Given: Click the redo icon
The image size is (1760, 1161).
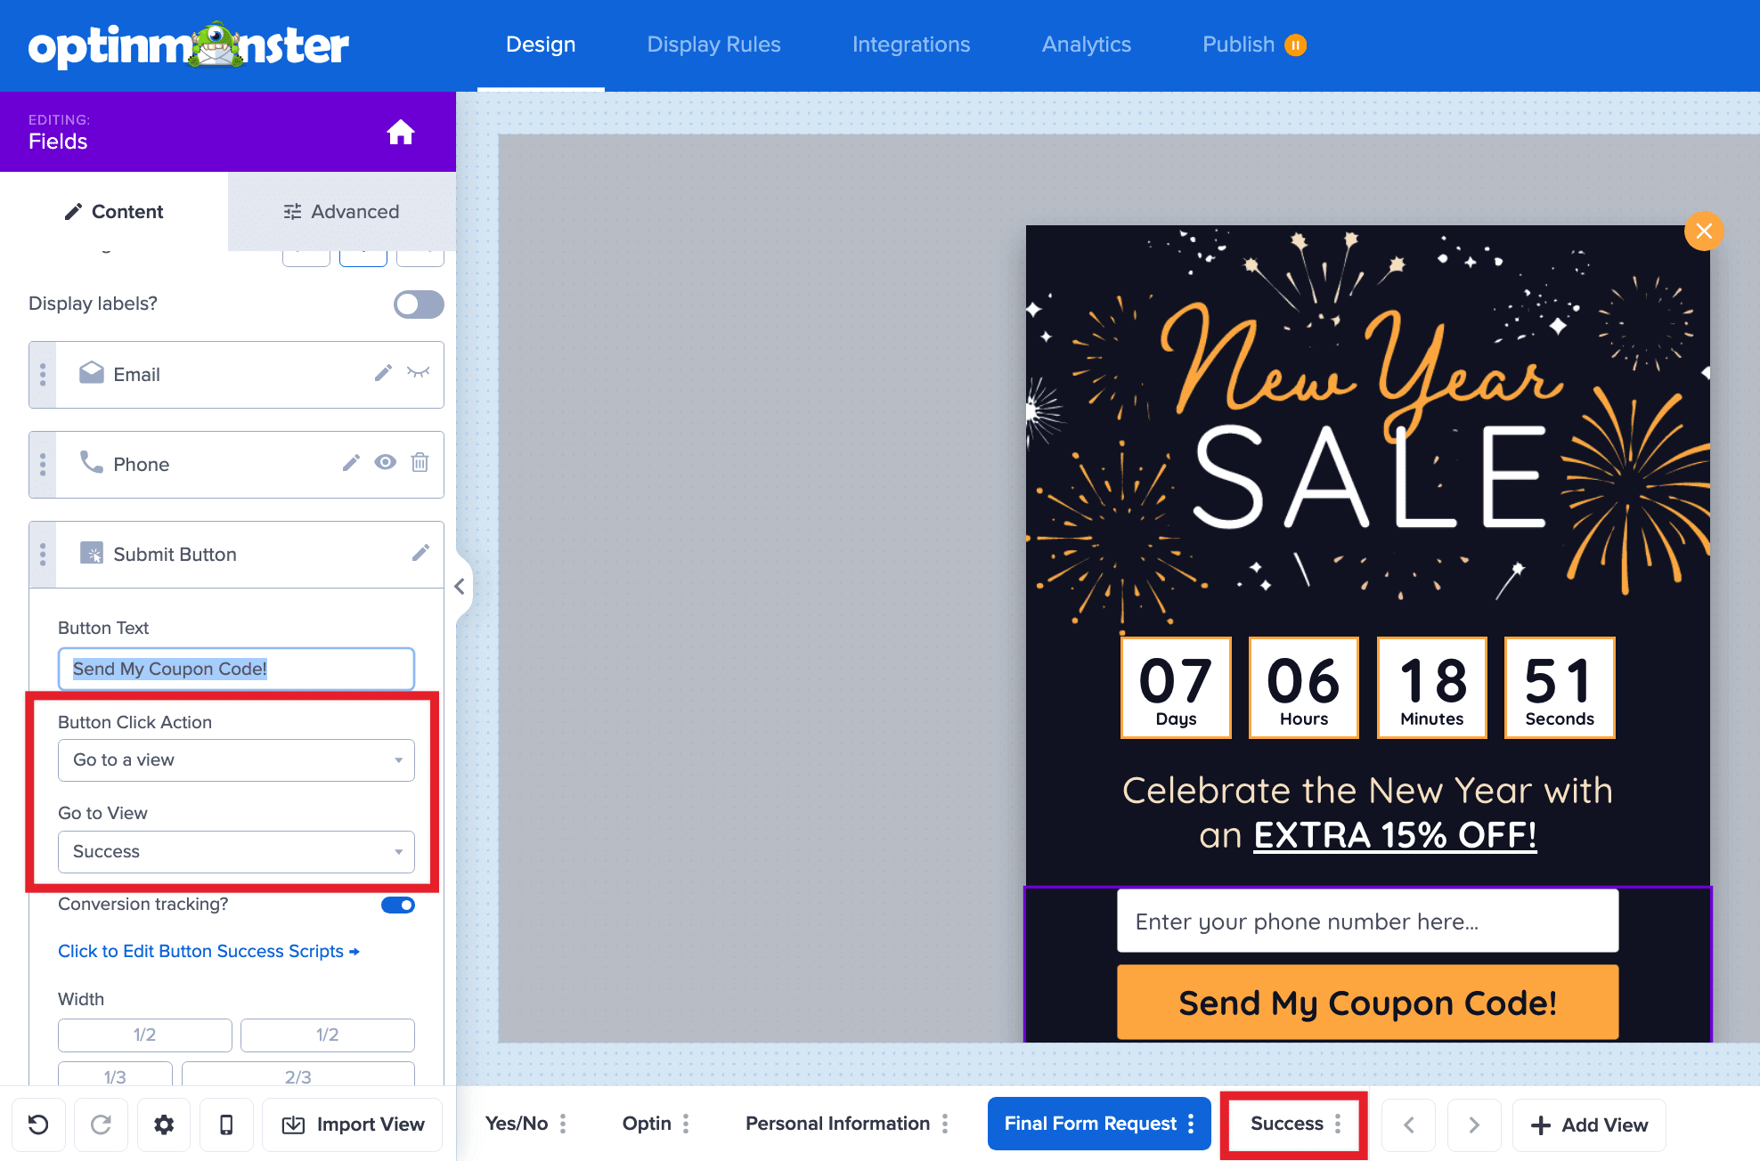Looking at the screenshot, I should click(101, 1124).
